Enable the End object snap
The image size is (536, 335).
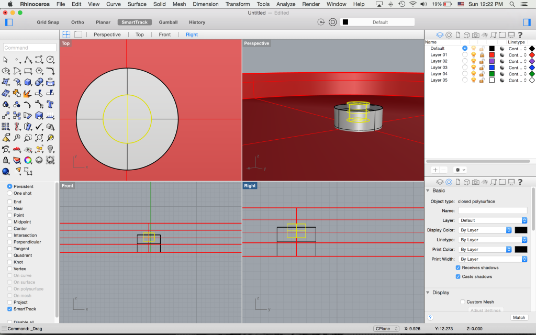point(9,202)
